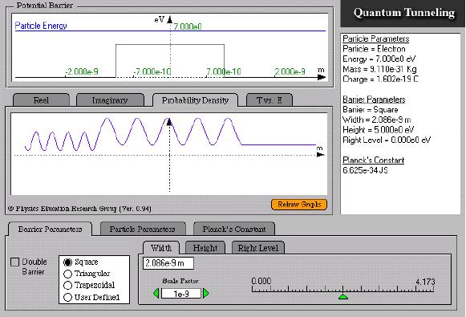This screenshot has height=317, width=466.
Task: Click the barrier width input field
Action: [x=168, y=263]
